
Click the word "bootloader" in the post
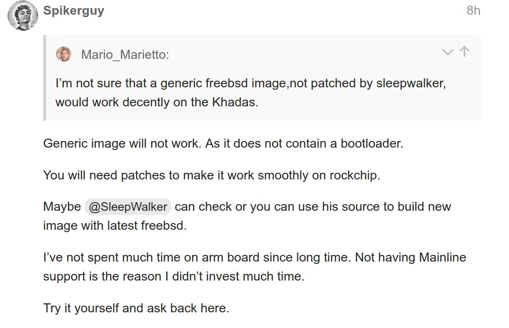coord(372,143)
